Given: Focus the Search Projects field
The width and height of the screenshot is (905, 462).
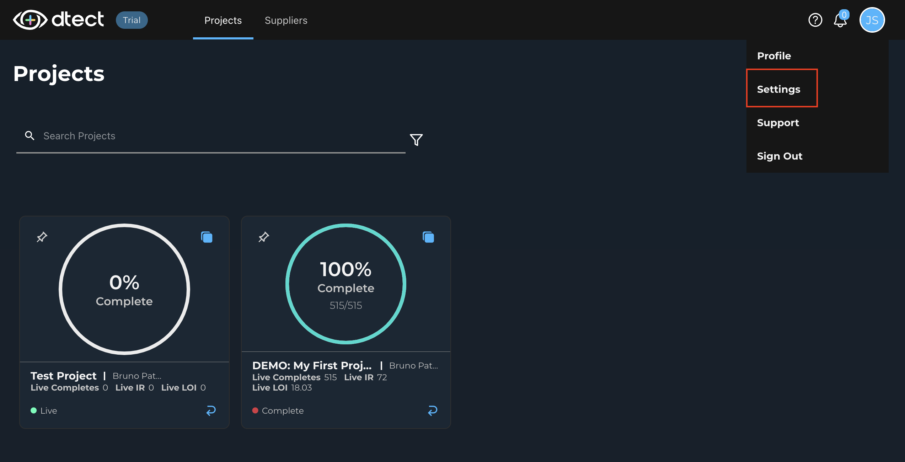Looking at the screenshot, I should pos(211,136).
